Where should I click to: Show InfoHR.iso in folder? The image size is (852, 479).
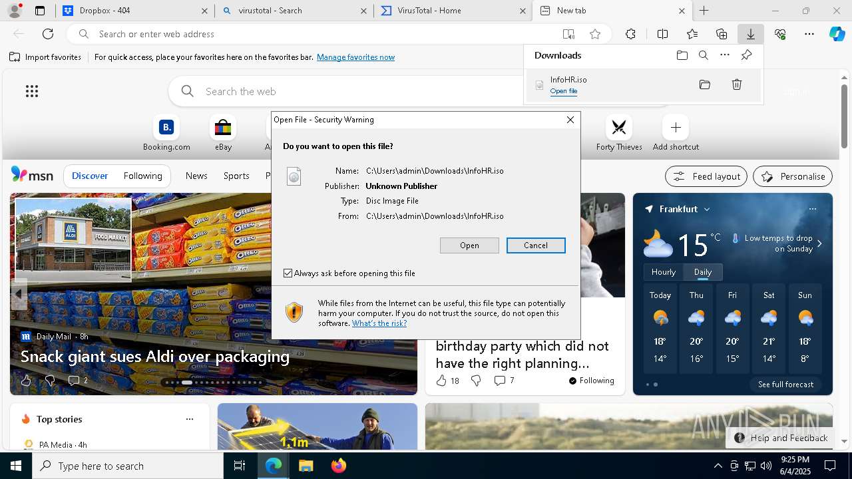[705, 84]
